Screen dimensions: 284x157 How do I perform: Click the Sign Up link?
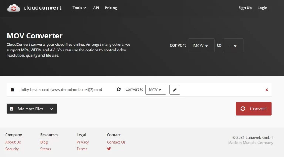click(x=245, y=8)
